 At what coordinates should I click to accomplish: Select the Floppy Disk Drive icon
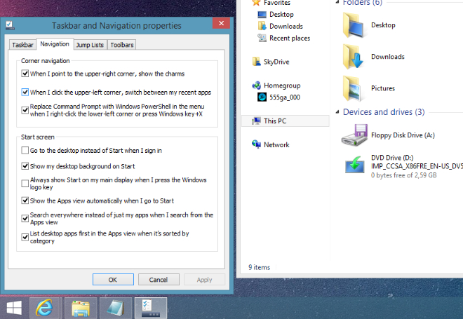pos(355,135)
